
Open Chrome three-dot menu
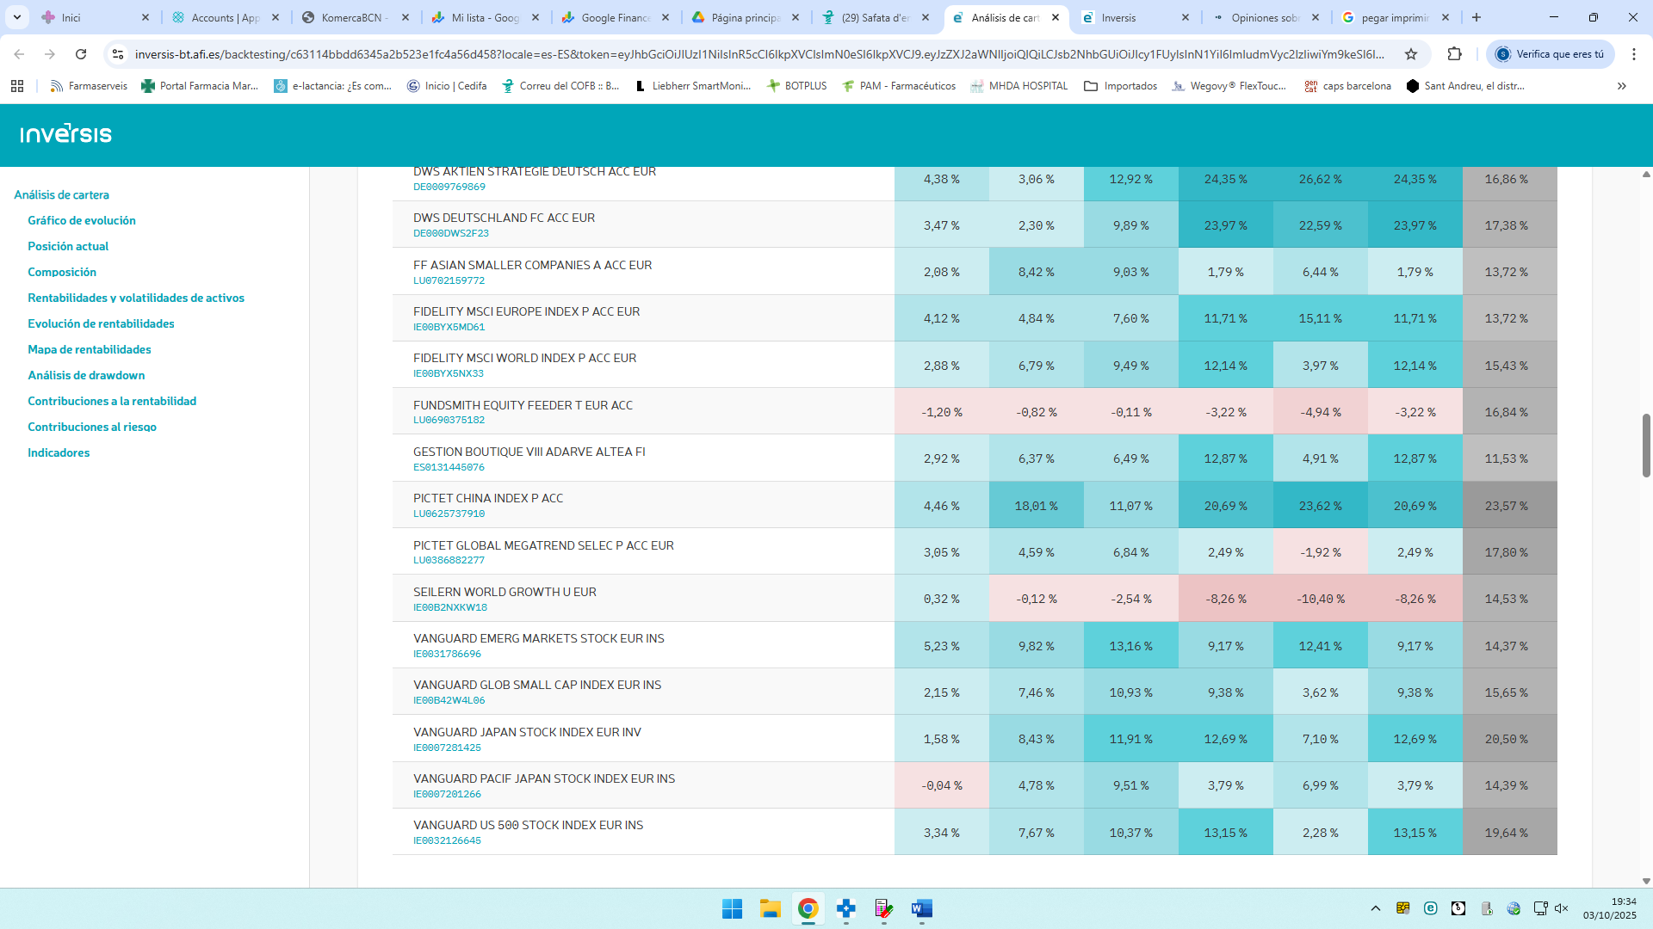click(1633, 54)
